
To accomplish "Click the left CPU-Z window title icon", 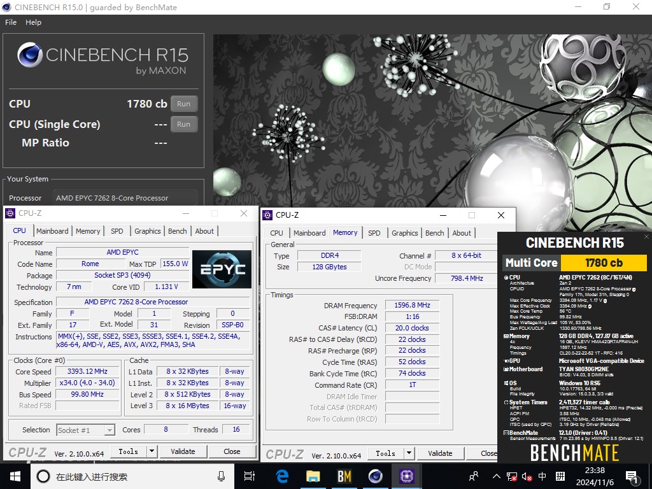I will click(10, 213).
